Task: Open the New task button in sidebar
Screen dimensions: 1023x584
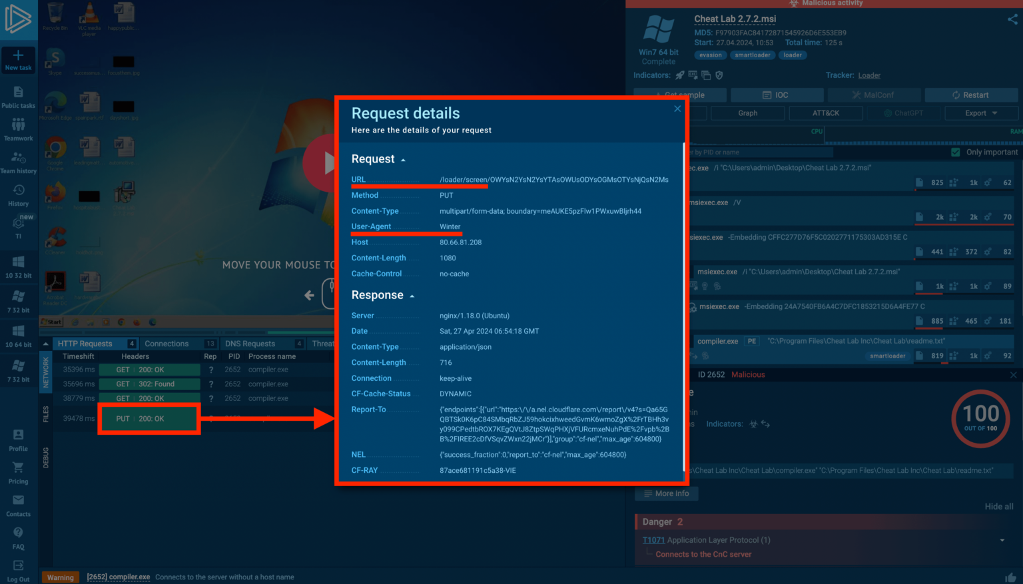Action: coord(19,60)
